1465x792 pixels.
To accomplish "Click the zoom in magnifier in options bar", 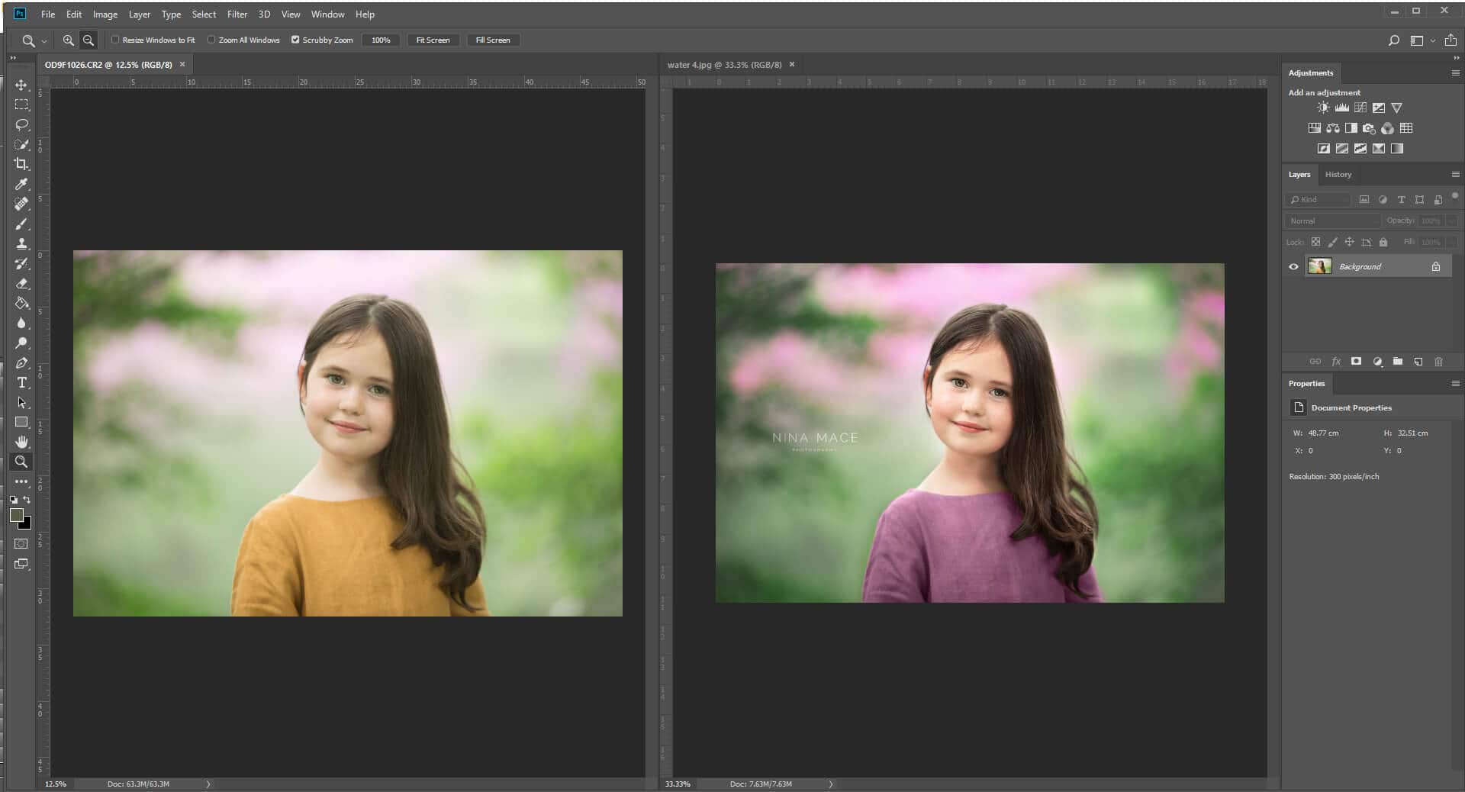I will tap(69, 40).
